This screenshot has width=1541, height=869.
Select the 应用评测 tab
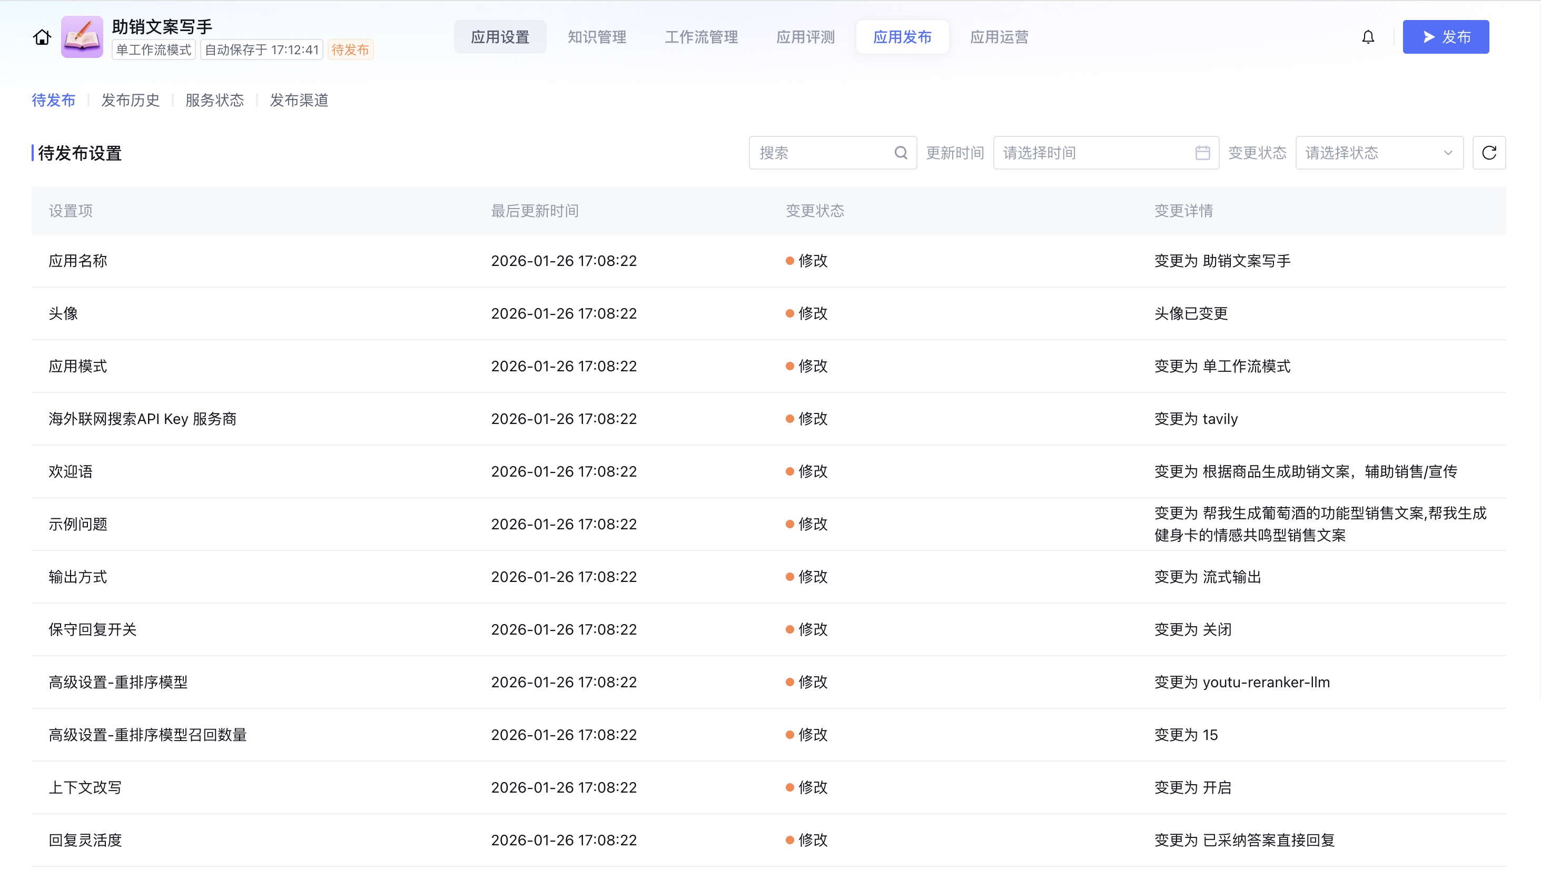pyautogui.click(x=805, y=37)
